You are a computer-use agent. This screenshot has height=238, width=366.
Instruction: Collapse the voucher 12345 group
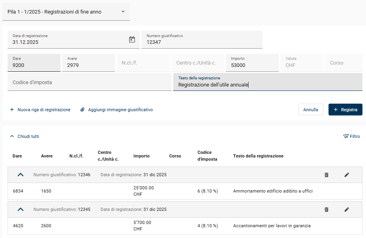click(x=21, y=210)
